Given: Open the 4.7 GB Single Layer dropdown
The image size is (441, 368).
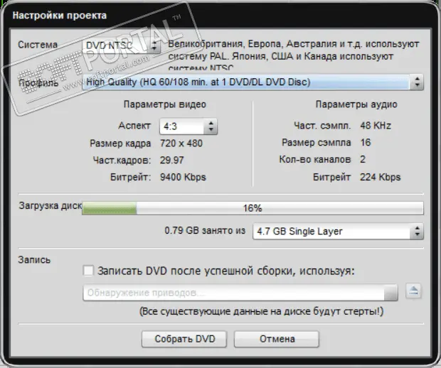Looking at the screenshot, I should [338, 232].
